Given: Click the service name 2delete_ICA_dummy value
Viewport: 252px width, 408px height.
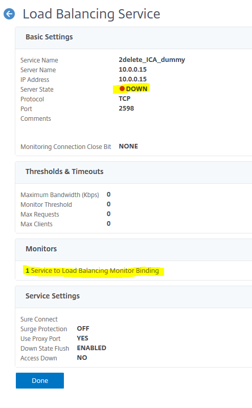Looking at the screenshot, I should pyautogui.click(x=152, y=59).
